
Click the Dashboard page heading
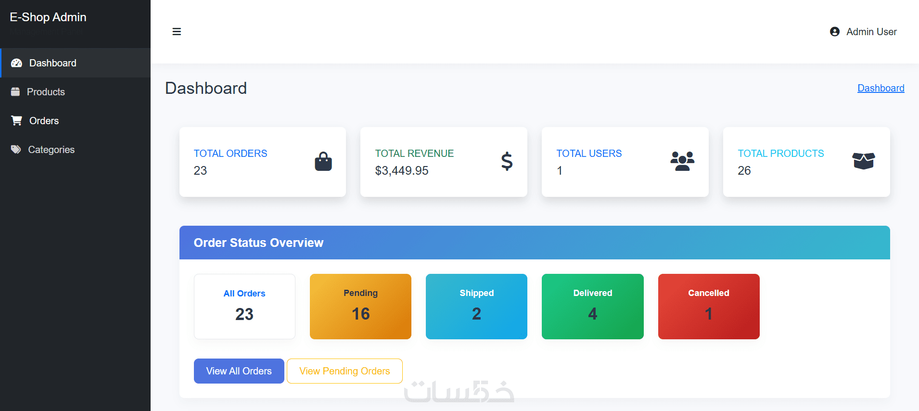coord(206,88)
